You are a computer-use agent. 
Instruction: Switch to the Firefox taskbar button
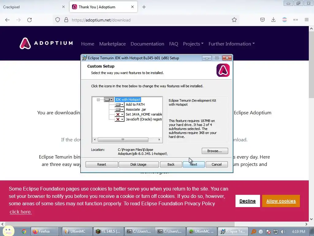tap(45, 231)
